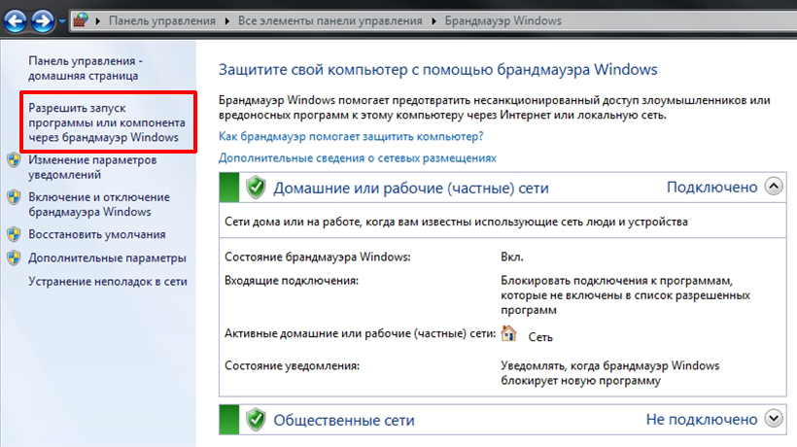The width and height of the screenshot is (797, 447).
Task: Open 'Разрешить запуск программы или компонента' link
Action: (x=107, y=122)
